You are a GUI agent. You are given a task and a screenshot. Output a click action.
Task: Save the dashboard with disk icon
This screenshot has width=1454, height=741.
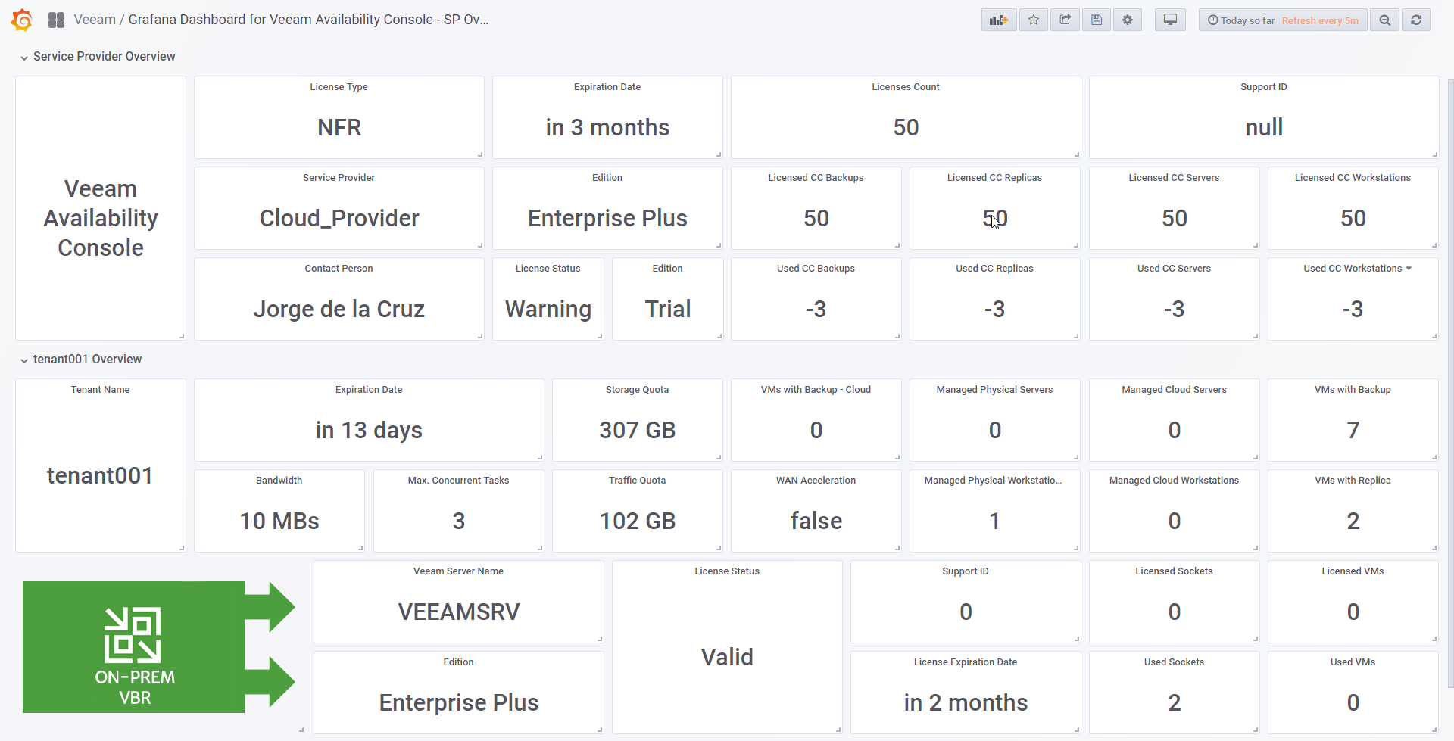point(1097,20)
